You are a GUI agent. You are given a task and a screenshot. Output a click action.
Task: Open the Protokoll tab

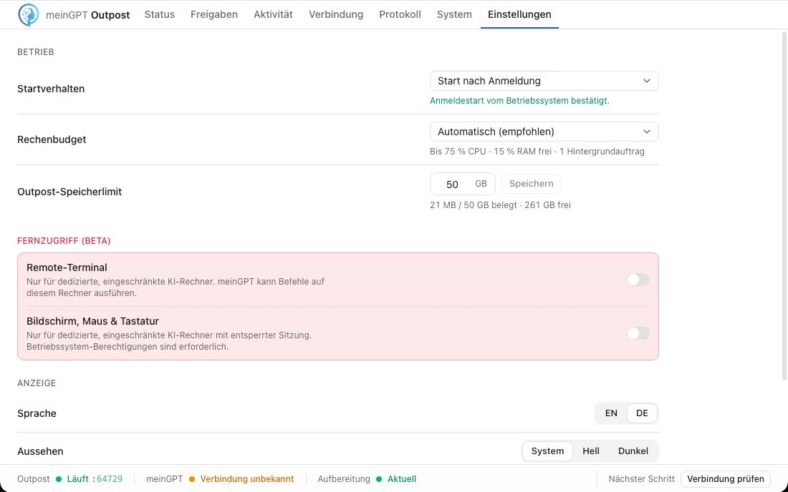[400, 14]
